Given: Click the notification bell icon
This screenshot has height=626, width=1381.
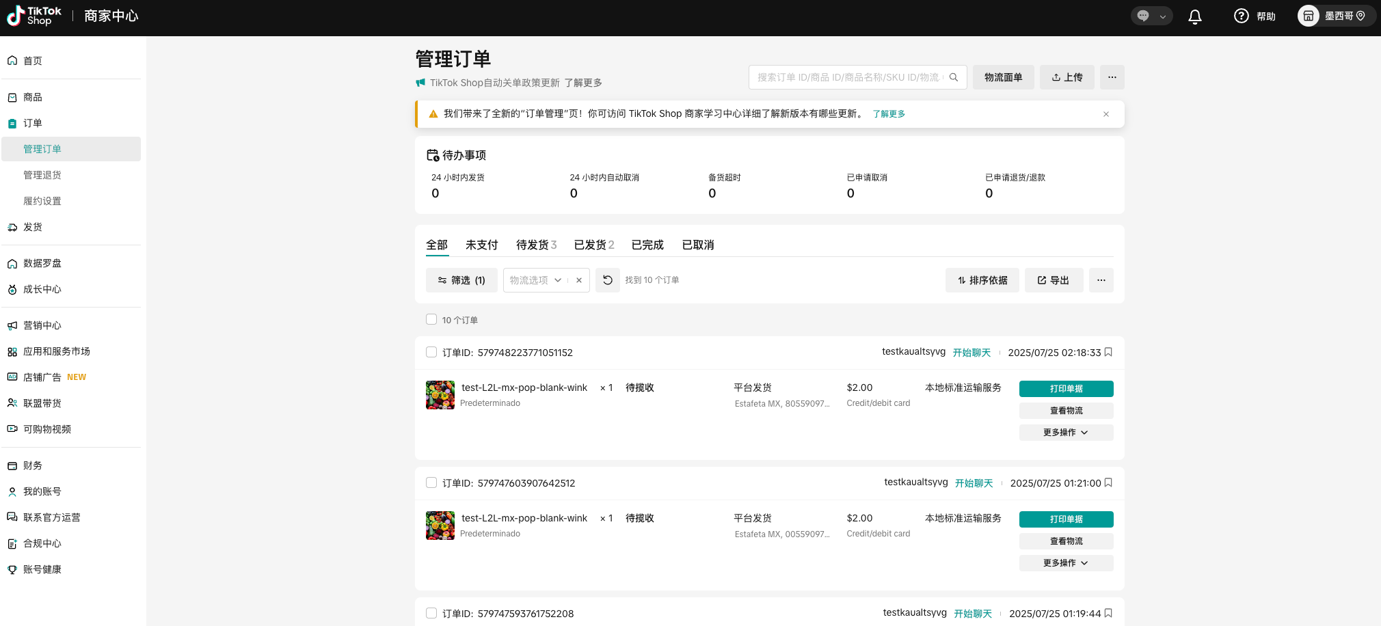Looking at the screenshot, I should (x=1194, y=16).
